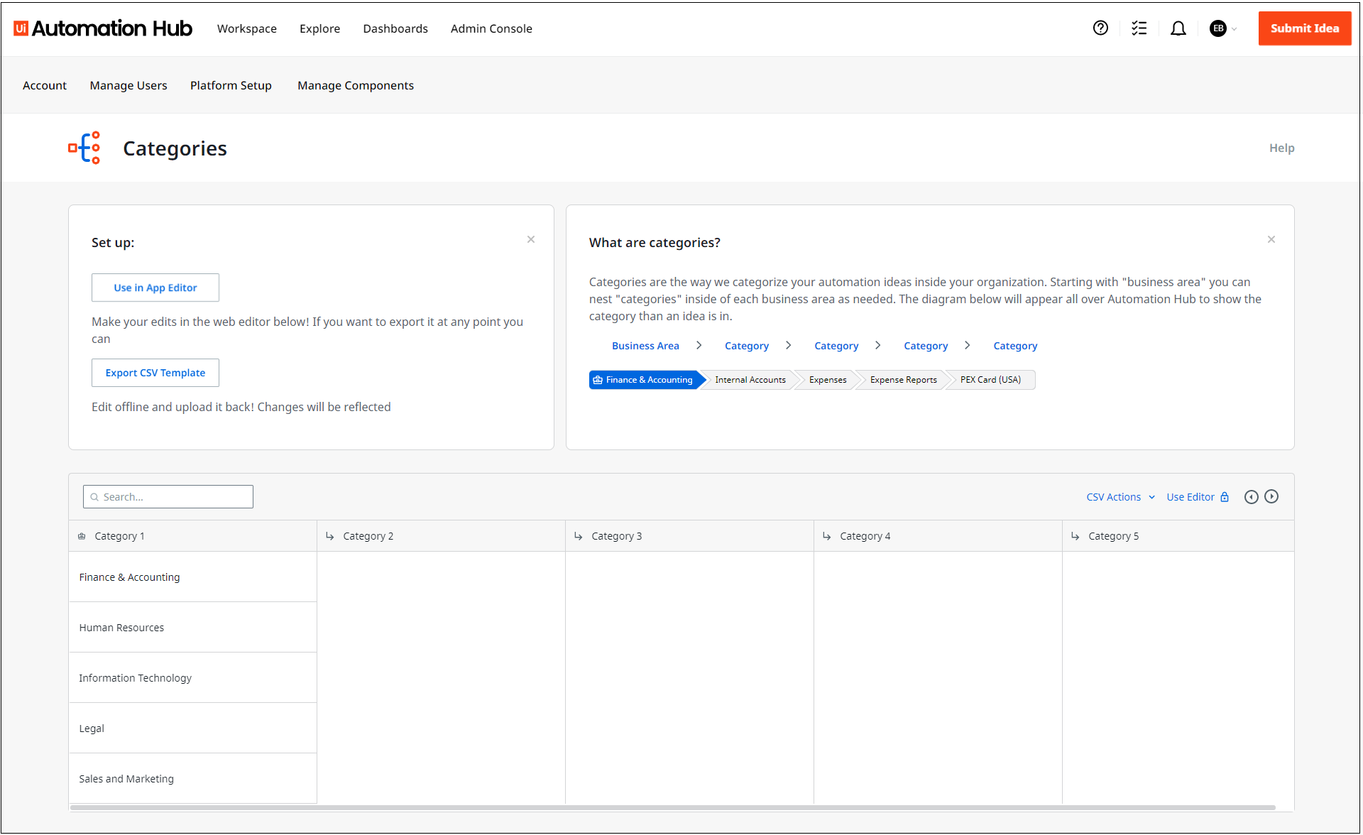Click the search magnifier icon
1363x835 pixels.
click(94, 497)
